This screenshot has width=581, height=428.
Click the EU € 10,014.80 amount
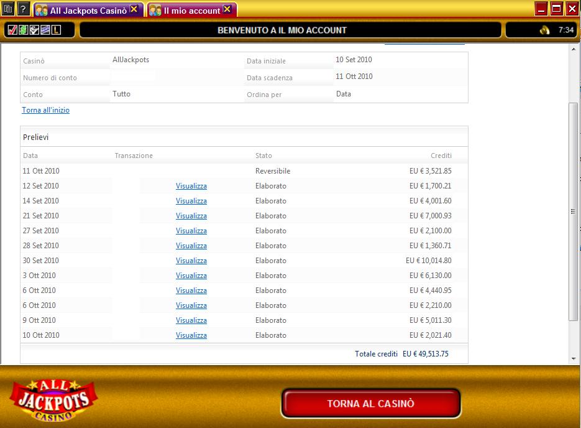tap(428, 261)
